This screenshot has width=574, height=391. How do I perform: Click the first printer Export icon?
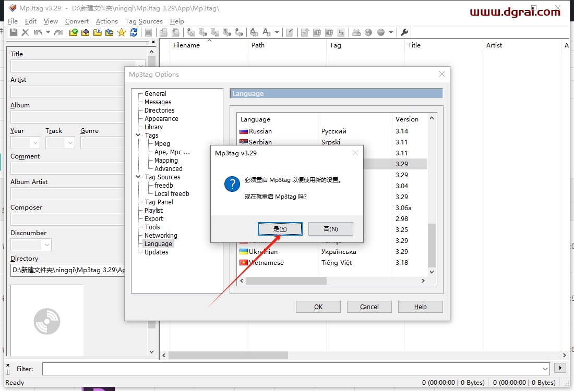point(164,32)
